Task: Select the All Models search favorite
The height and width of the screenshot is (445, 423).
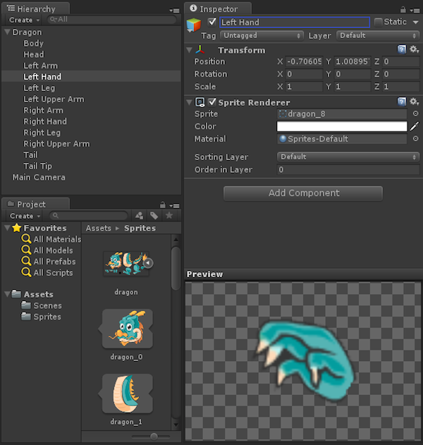Action: pos(47,250)
